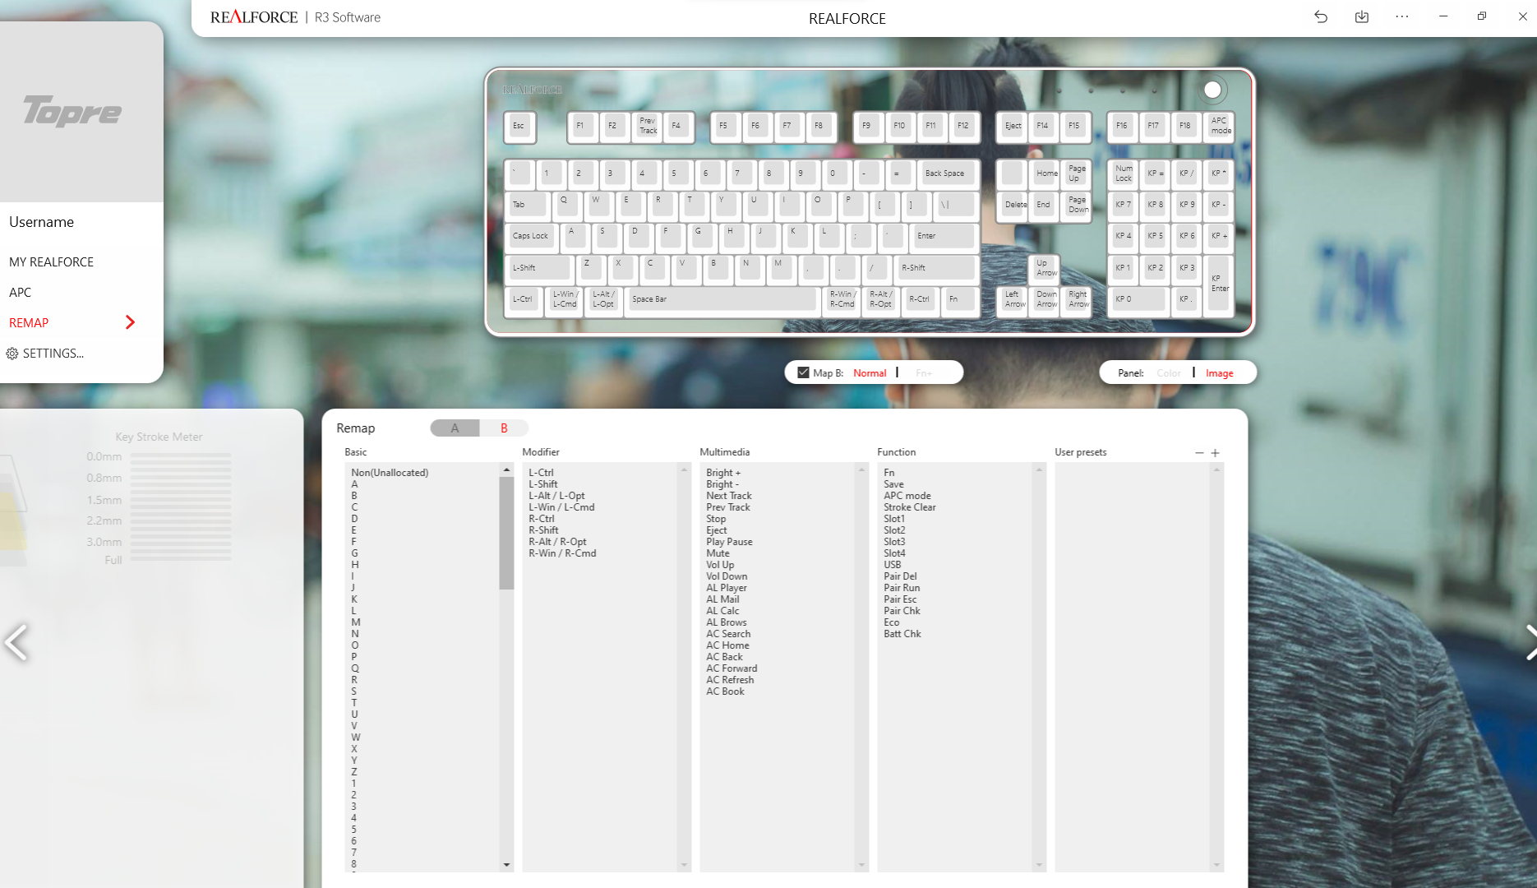Set Panel display to Image
Image resolution: width=1537 pixels, height=888 pixels.
(1220, 373)
